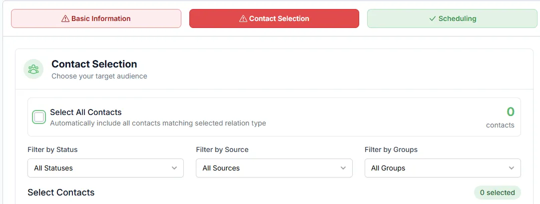Click the Automatically include all contacts description

158,123
